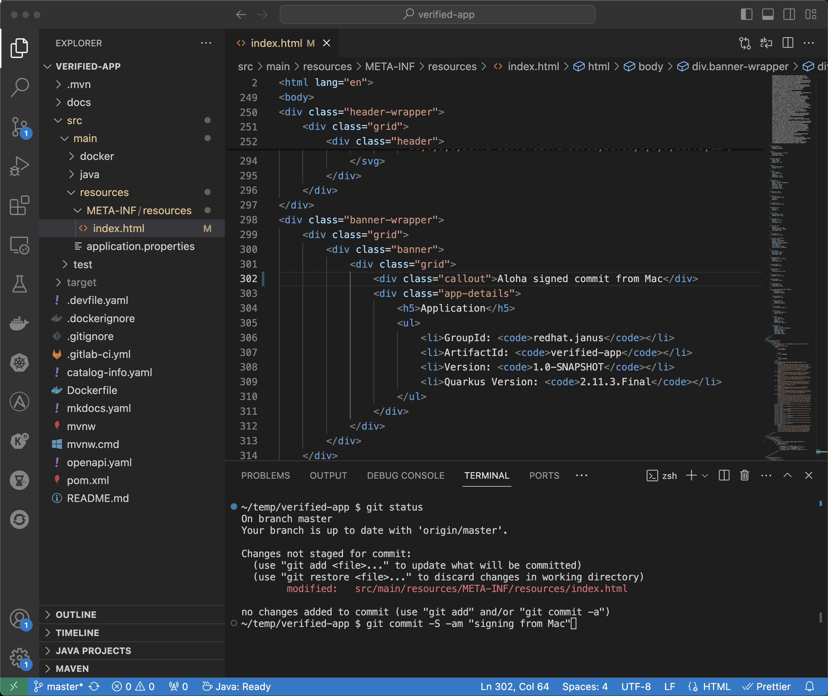
Task: Switch to the PROBLEMS tab
Action: 265,476
